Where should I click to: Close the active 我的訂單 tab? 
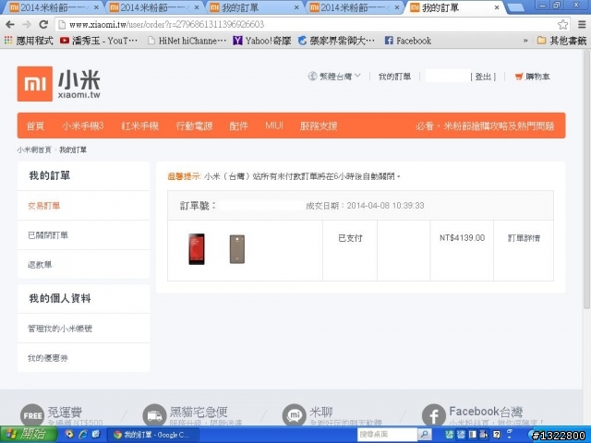497,7
